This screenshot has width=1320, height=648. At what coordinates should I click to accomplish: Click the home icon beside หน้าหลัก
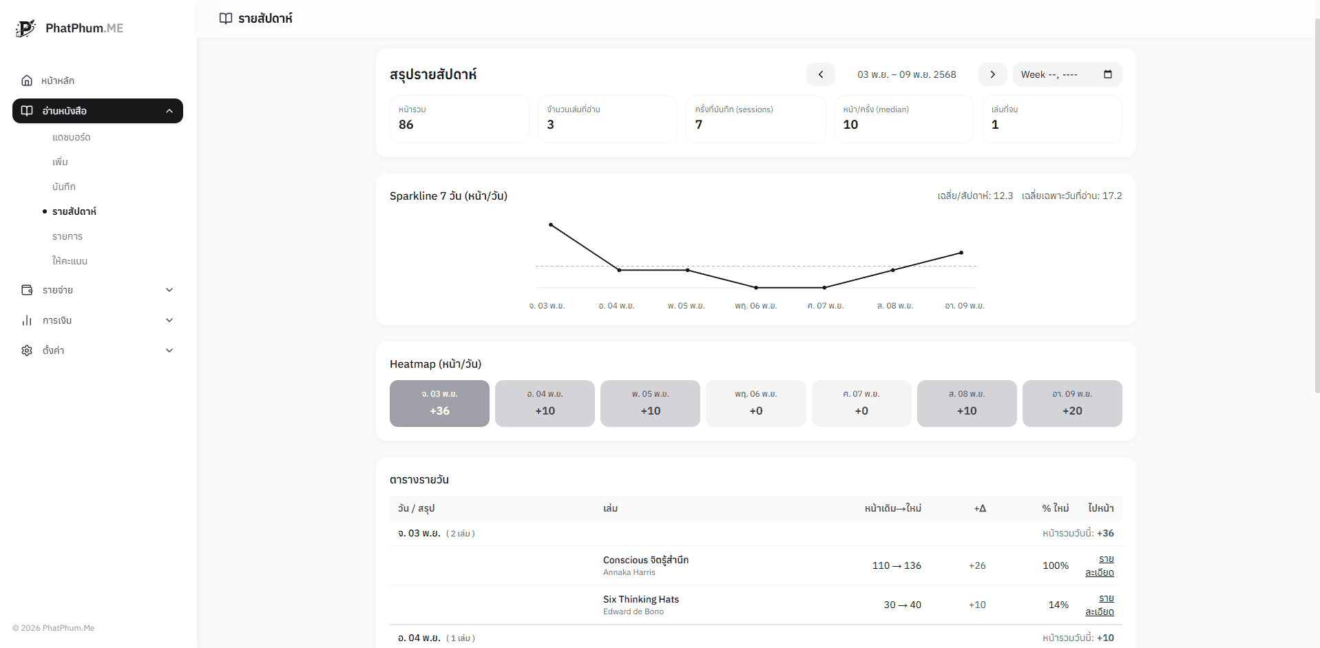click(27, 81)
